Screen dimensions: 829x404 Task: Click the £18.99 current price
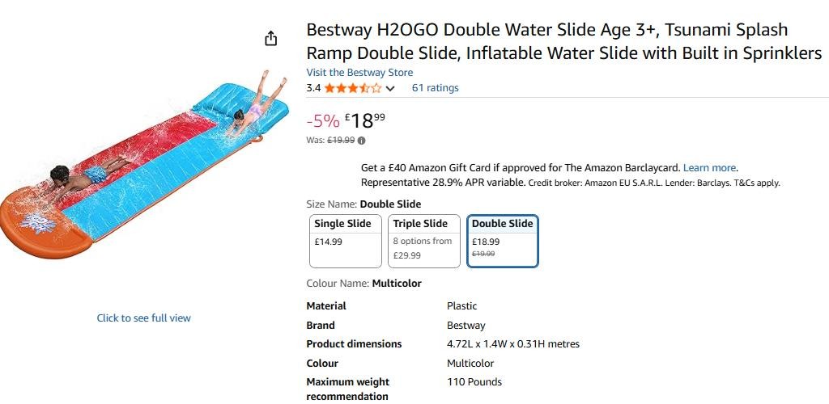[365, 120]
